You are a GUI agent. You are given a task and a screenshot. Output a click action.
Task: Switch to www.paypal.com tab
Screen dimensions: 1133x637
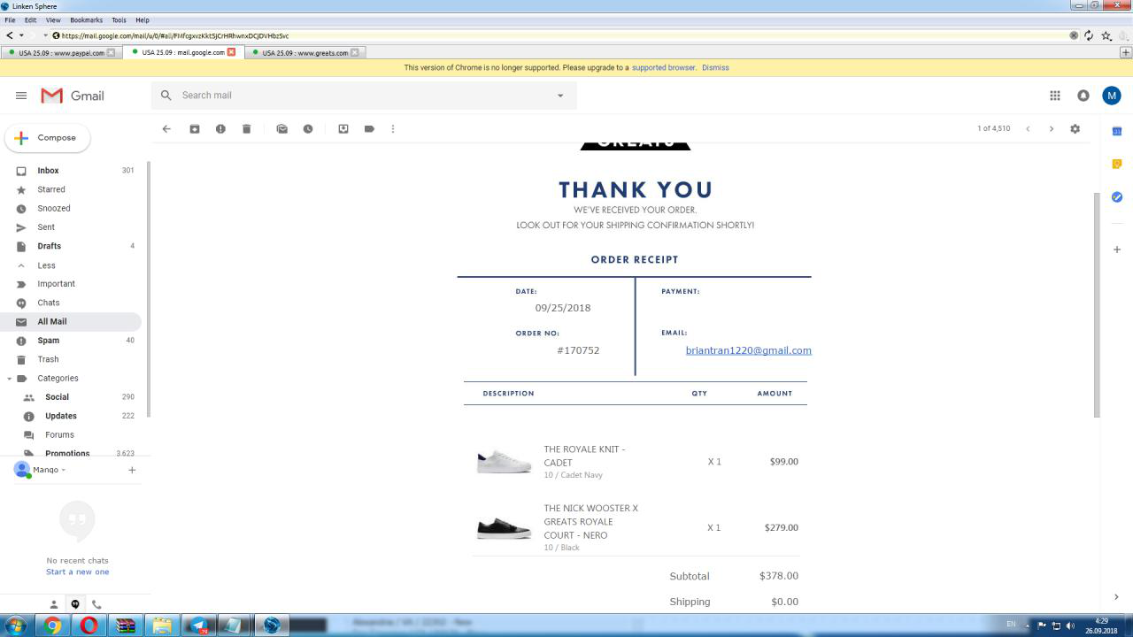(x=61, y=52)
